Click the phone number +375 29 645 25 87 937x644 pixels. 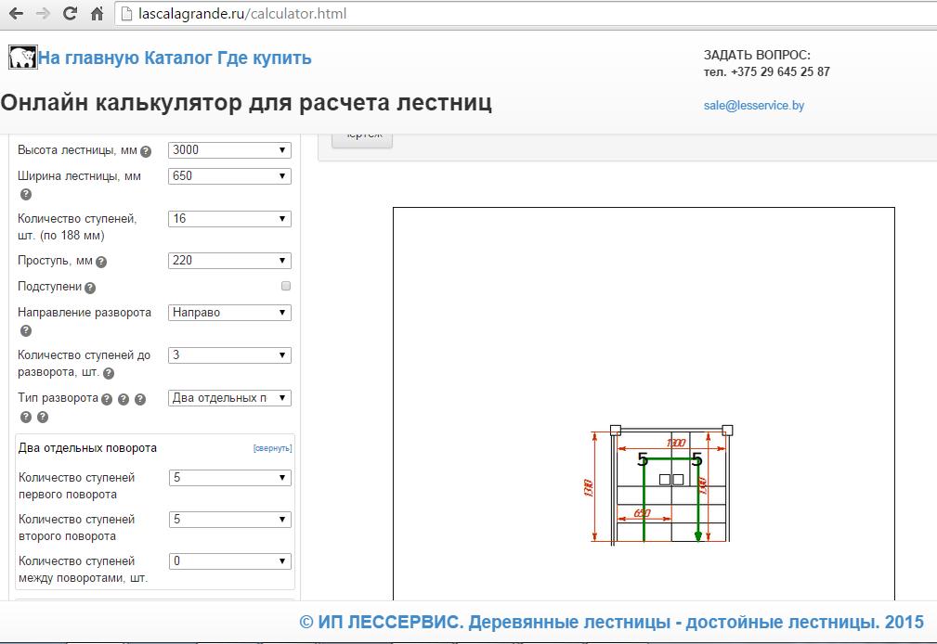[x=780, y=71]
